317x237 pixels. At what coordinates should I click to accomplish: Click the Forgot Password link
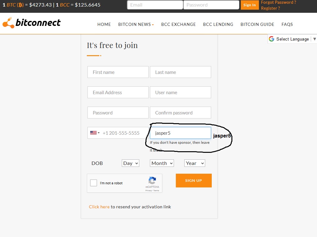(278, 2)
